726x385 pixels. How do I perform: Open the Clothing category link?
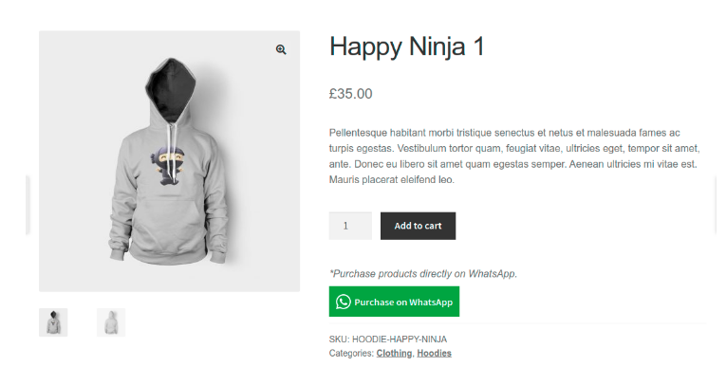tap(394, 354)
